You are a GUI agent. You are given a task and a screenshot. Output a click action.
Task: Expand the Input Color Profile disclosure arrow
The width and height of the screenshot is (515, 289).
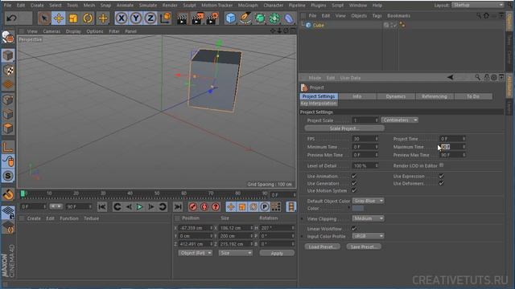coord(303,236)
